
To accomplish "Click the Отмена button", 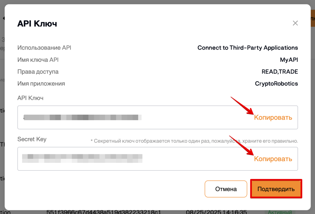I will 226,189.
